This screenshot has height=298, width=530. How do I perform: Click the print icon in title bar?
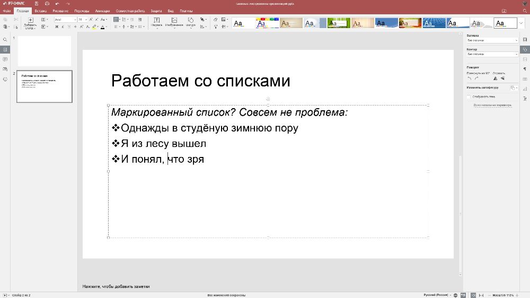pyautogui.click(x=47, y=4)
